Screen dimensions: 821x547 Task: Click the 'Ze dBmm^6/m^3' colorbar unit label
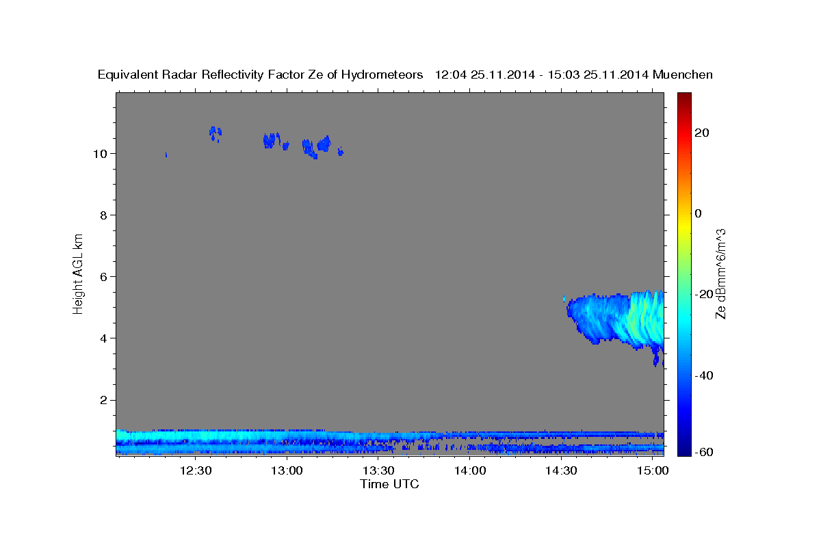click(720, 274)
